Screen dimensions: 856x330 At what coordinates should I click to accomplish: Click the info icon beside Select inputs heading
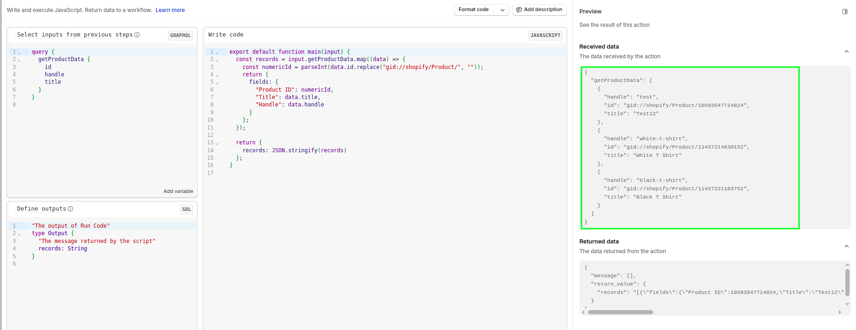pos(137,35)
